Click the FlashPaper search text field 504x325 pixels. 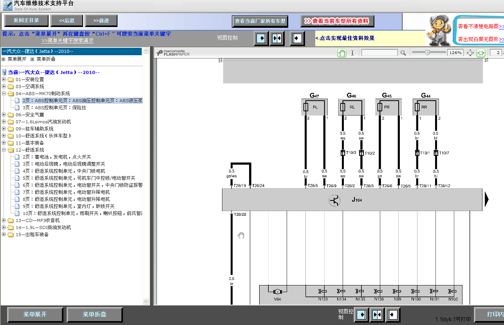[x=379, y=53]
